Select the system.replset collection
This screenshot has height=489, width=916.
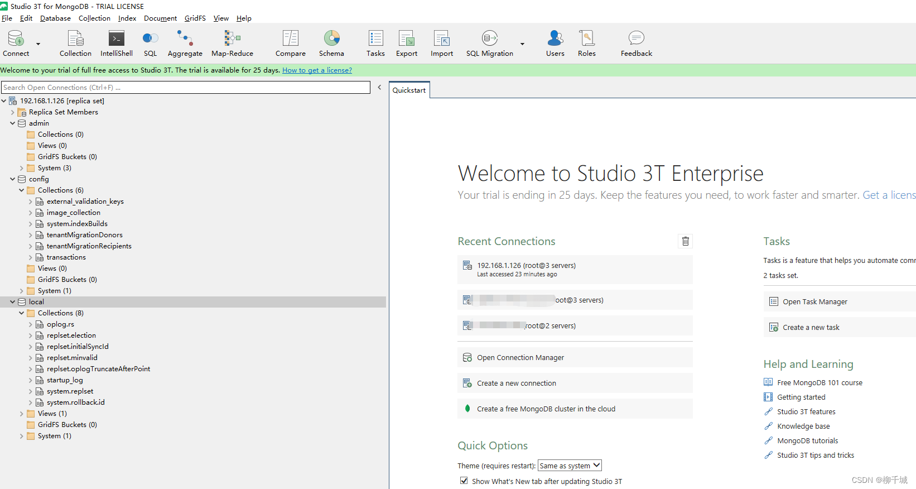point(70,391)
